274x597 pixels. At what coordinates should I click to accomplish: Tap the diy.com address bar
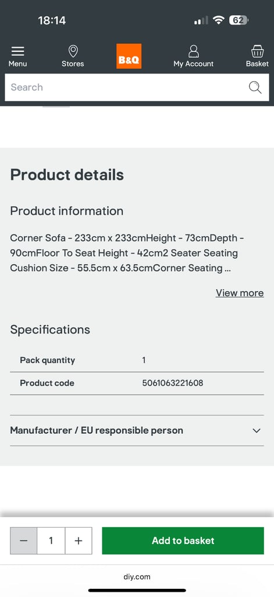pos(137,577)
